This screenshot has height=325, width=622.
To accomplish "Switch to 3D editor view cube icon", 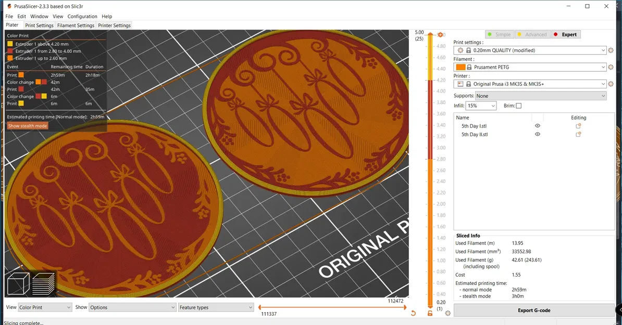I will click(18, 283).
